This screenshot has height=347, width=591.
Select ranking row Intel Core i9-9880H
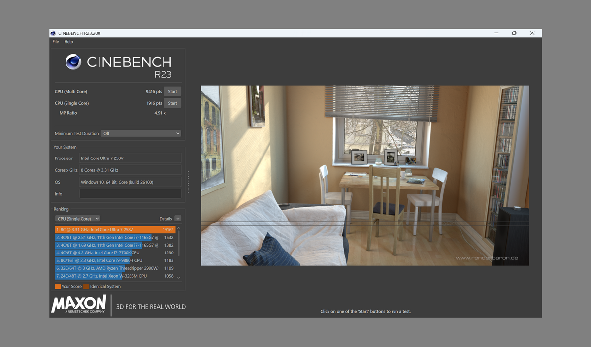pyautogui.click(x=115, y=260)
